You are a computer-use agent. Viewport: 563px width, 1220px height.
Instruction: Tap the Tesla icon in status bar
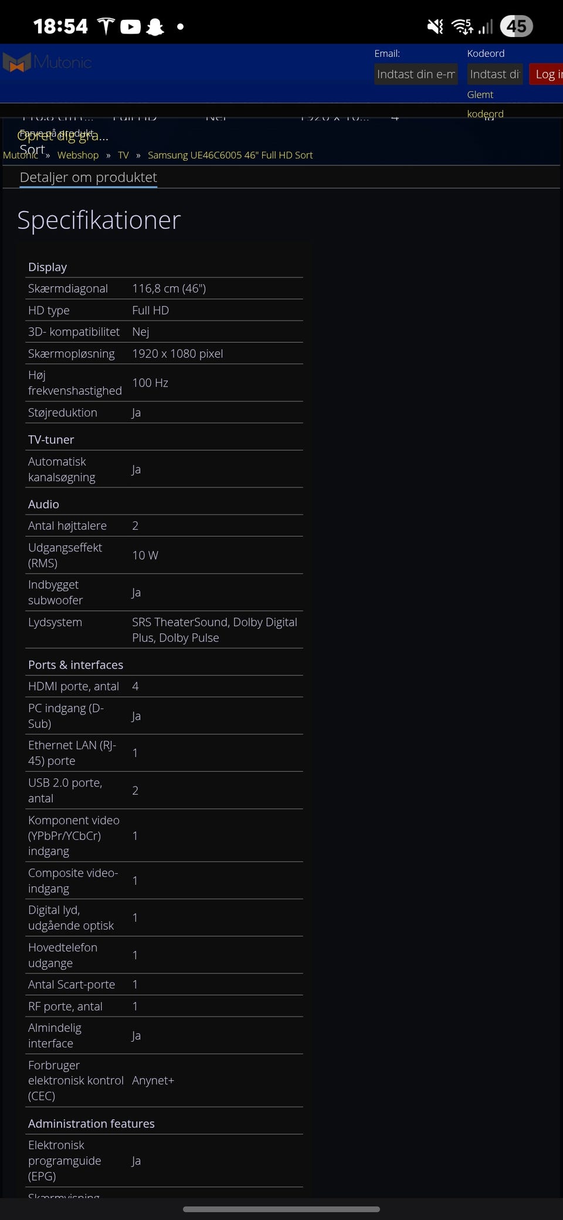point(106,26)
